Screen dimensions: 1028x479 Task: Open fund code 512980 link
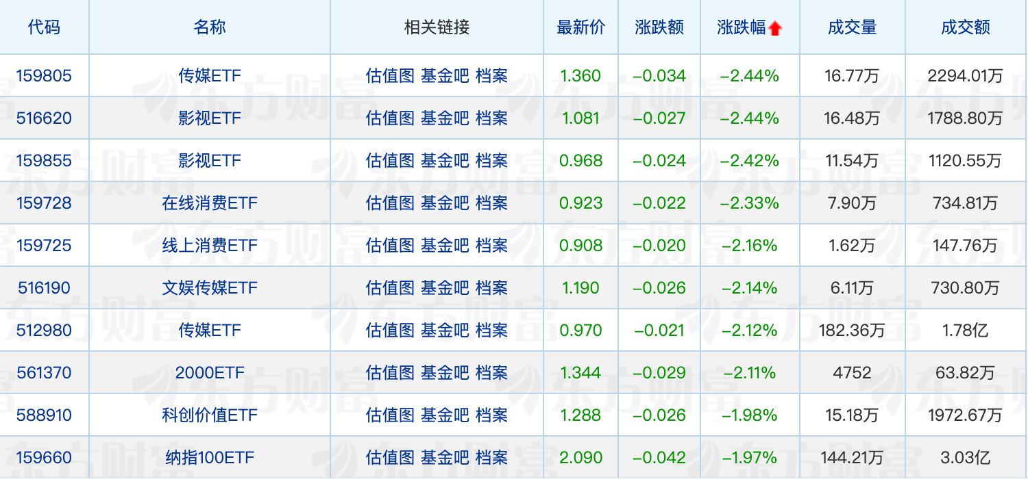point(44,331)
